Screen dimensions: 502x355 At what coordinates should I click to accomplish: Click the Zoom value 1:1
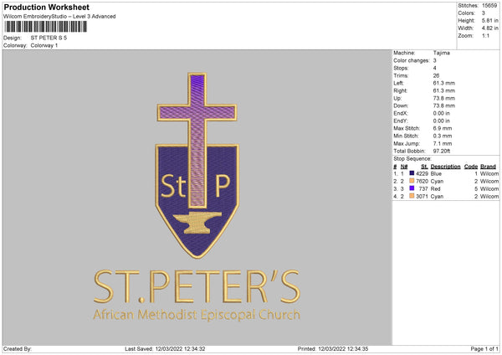(x=485, y=36)
